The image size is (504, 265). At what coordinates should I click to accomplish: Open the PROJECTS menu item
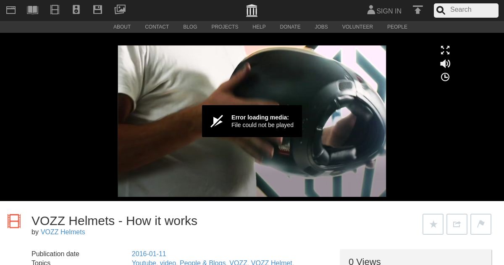(225, 27)
